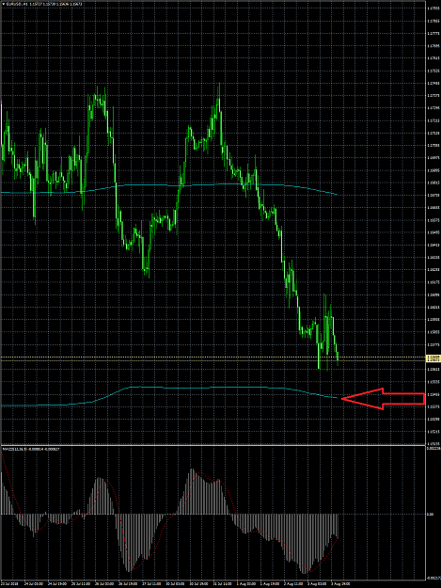Click the triangle beside the EURUSD,H1 chart title

coord(4,4)
